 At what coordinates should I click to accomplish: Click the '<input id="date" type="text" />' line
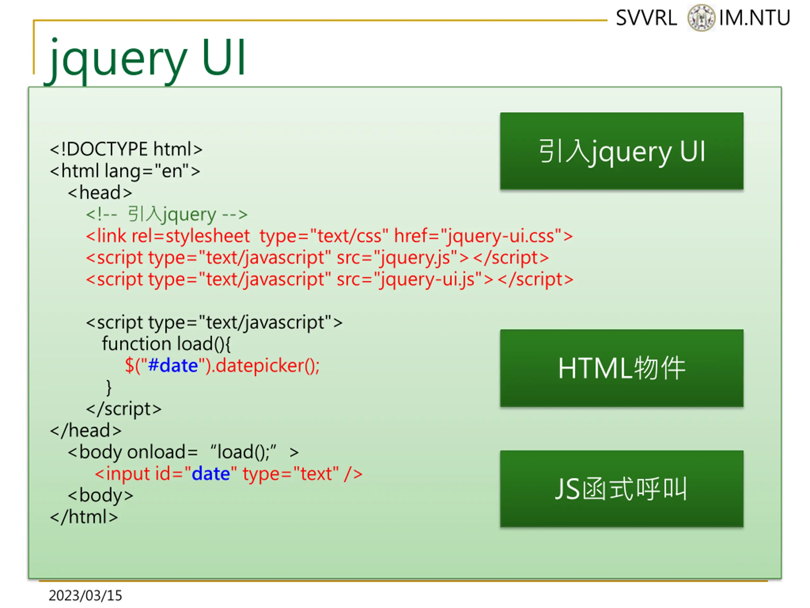228,474
